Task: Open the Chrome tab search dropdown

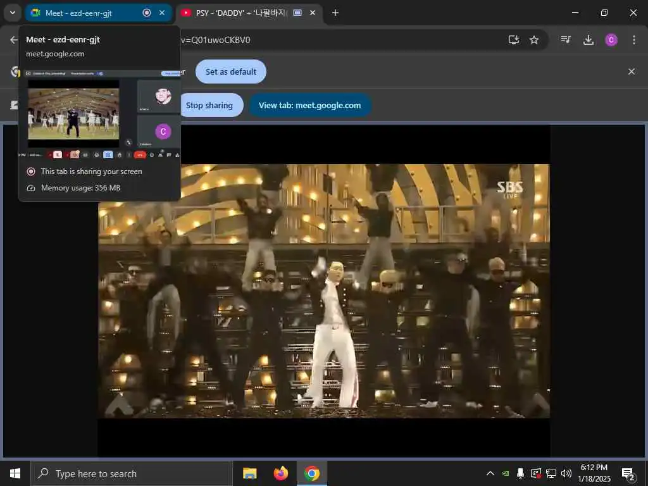Action: 13,13
